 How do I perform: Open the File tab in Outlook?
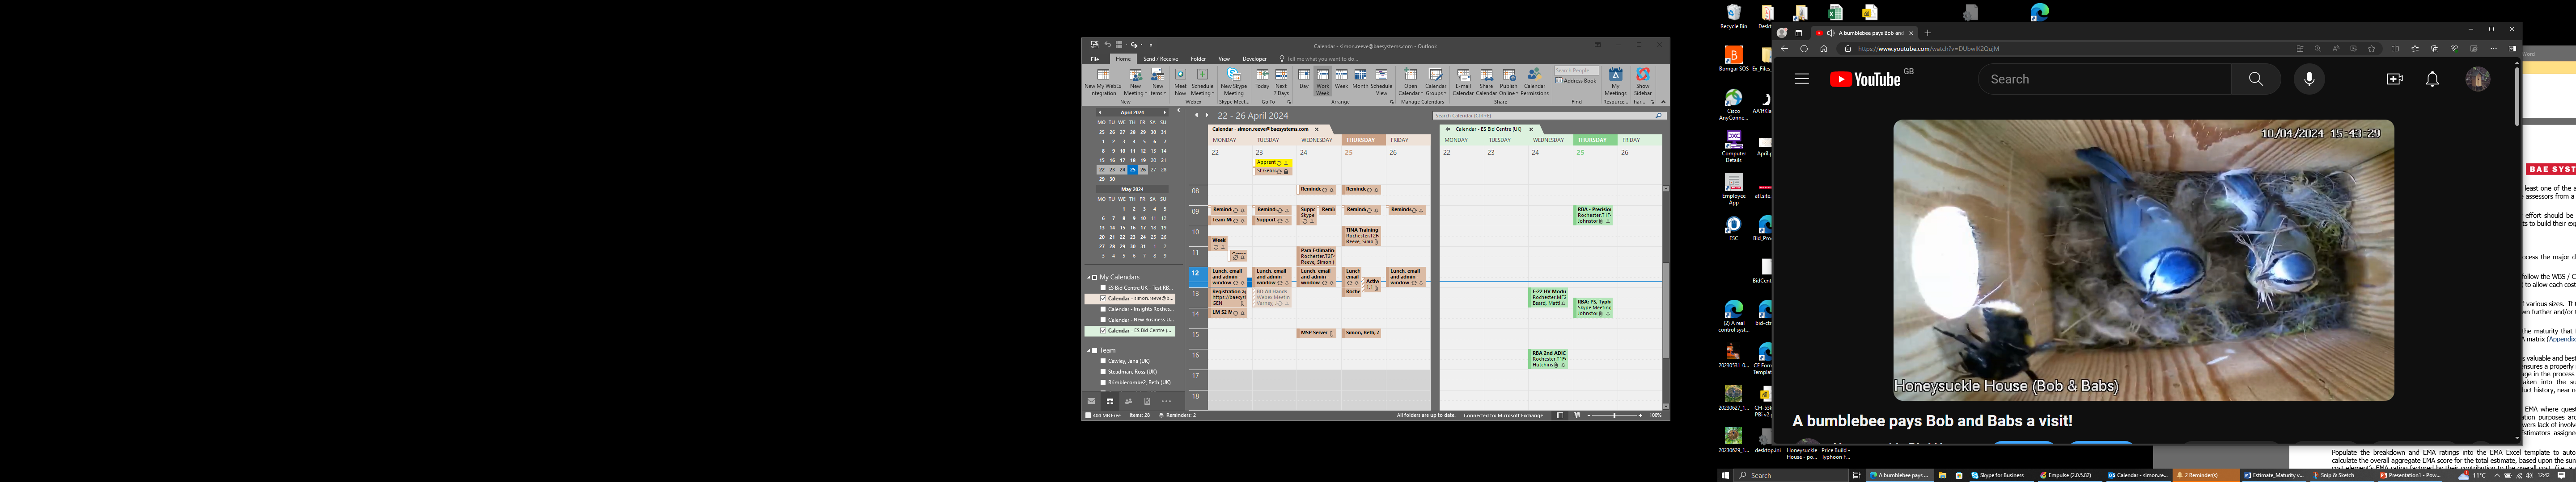(1095, 59)
